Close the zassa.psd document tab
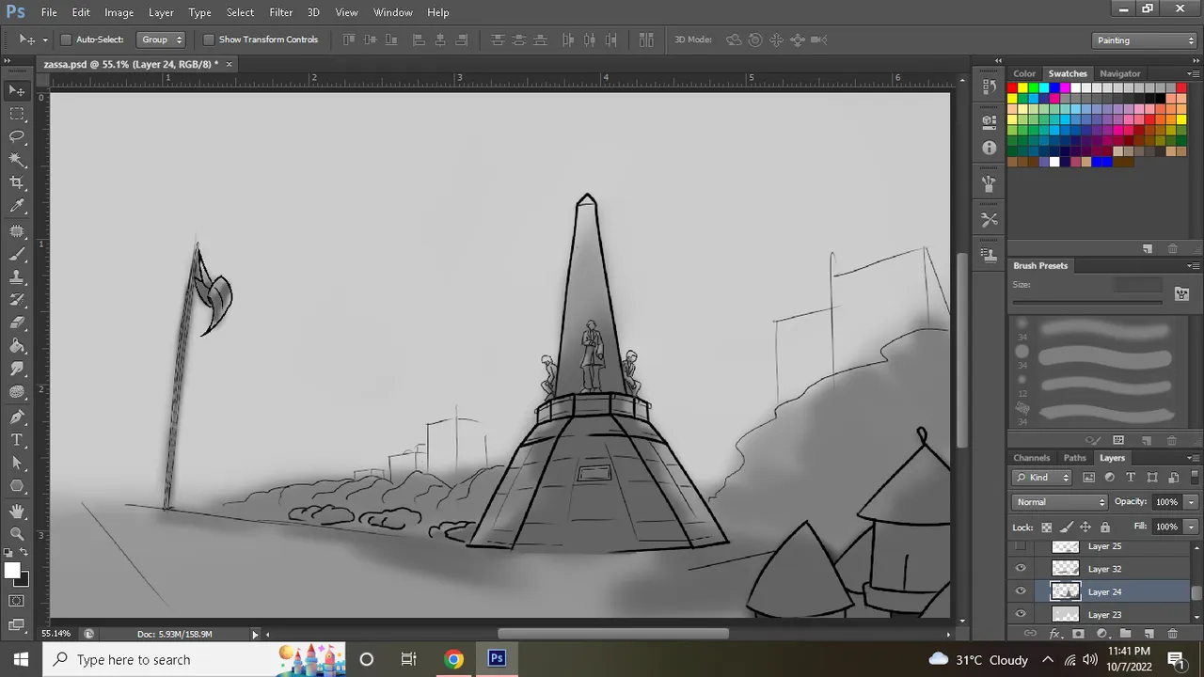This screenshot has height=677, width=1204. tap(229, 64)
